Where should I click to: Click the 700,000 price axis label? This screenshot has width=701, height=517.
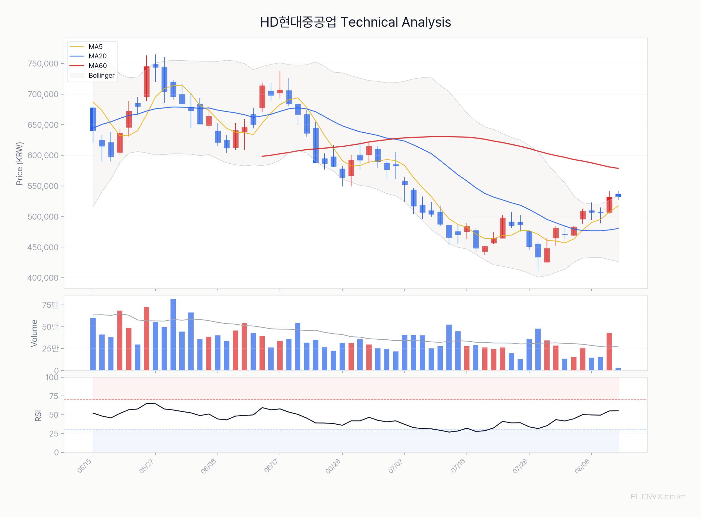(x=43, y=95)
